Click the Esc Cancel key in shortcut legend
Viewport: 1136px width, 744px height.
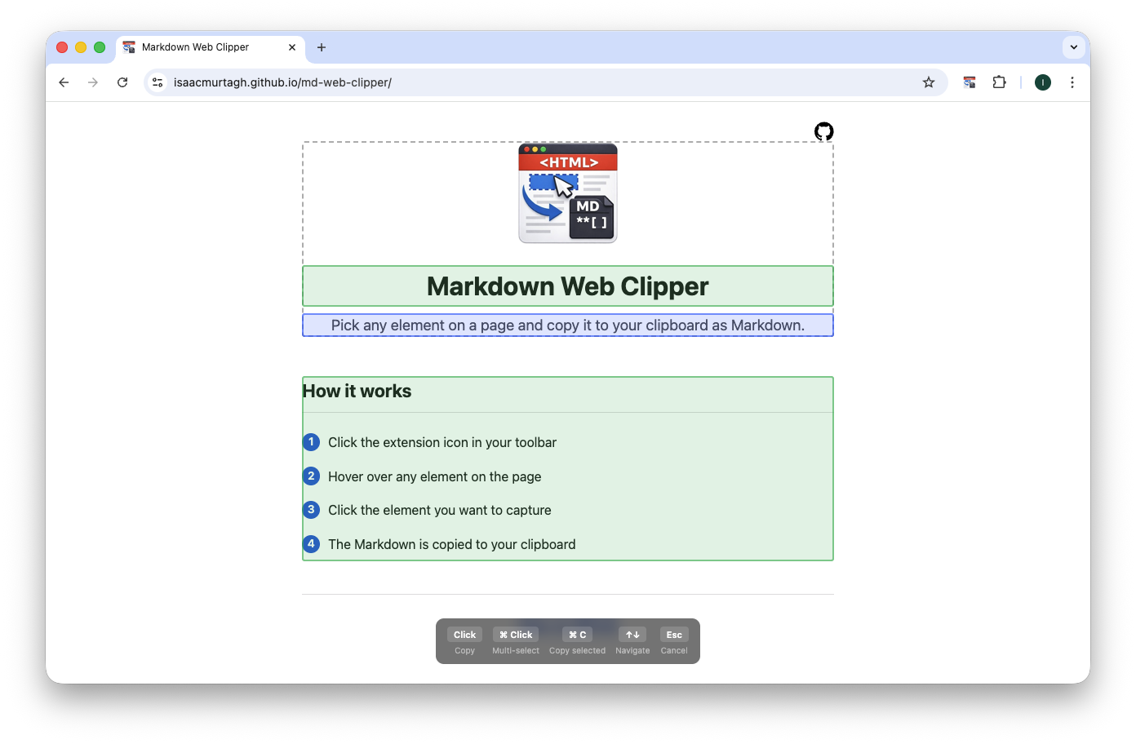tap(674, 634)
